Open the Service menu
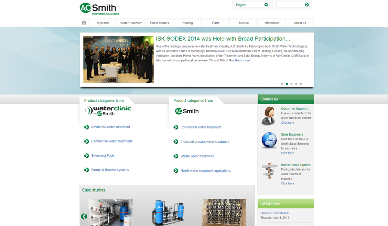Screen dimensions: 388x226 pos(244,23)
